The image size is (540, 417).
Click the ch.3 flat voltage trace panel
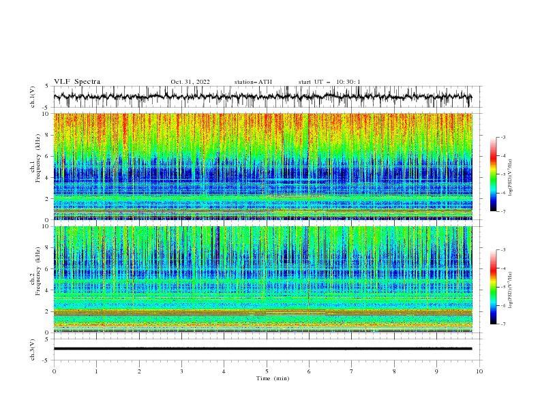[267, 350]
